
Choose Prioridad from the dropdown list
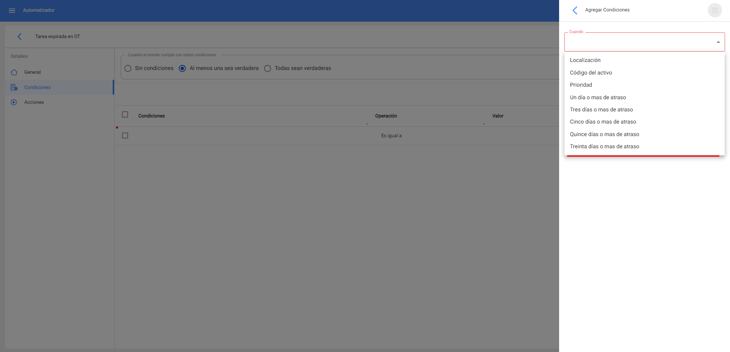point(581,85)
